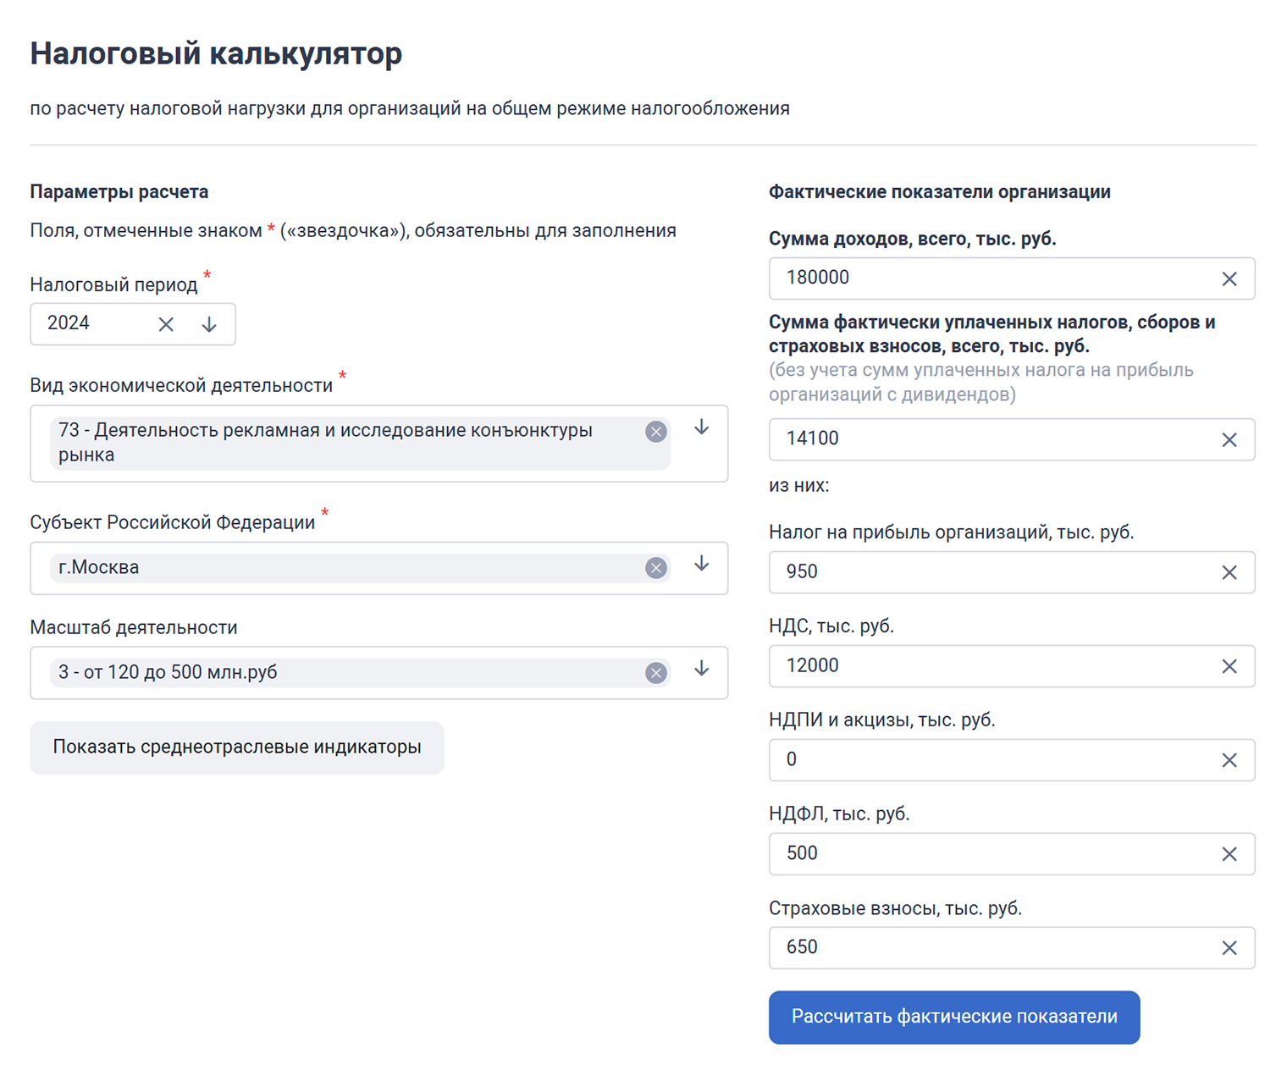Open the Масштаб деятельности dropdown

pyautogui.click(x=701, y=669)
